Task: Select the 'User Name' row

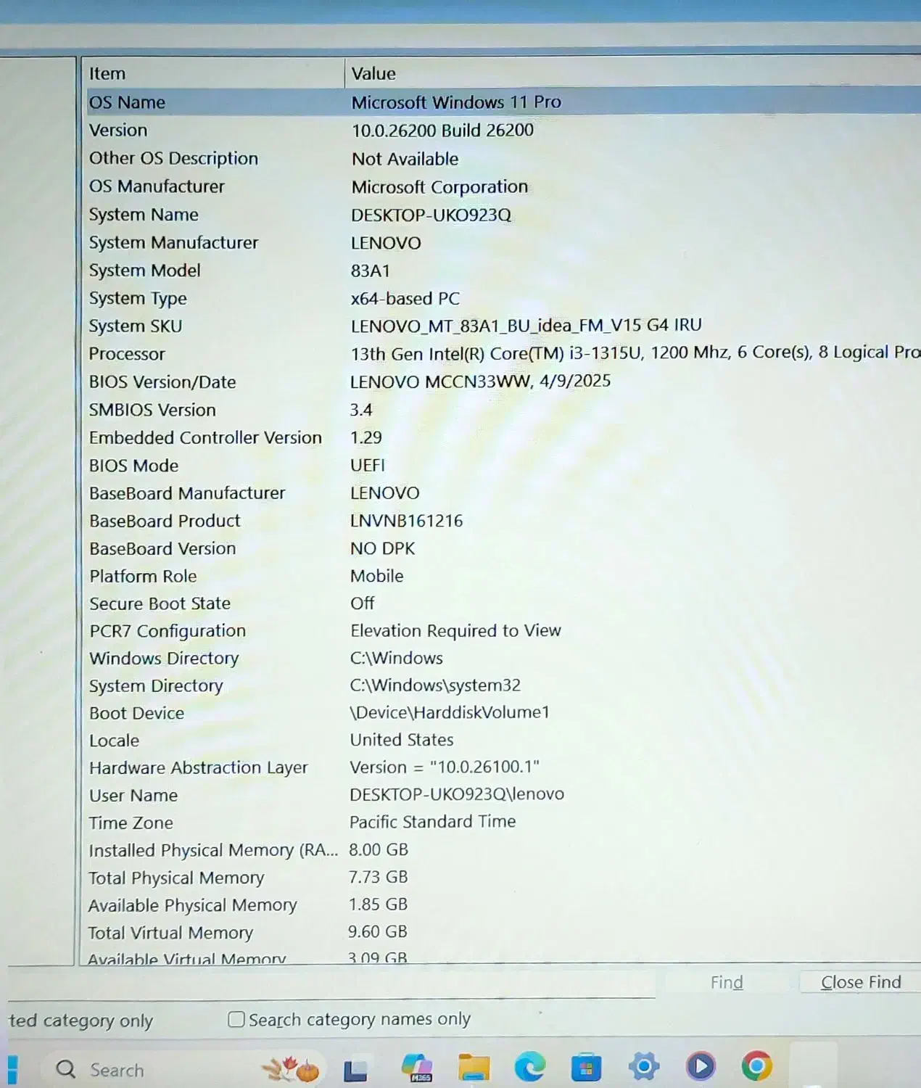Action: click(x=504, y=795)
